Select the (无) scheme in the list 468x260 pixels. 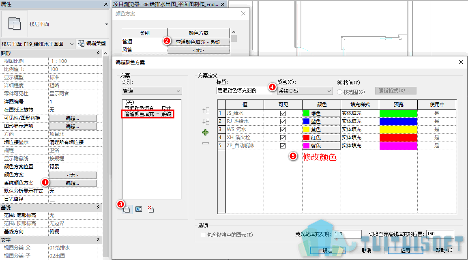point(129,102)
